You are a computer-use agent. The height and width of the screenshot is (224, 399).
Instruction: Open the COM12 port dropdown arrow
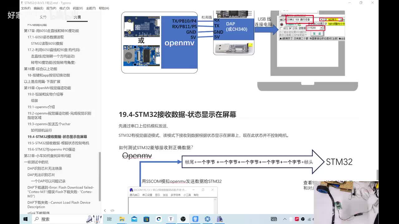(x=321, y=19)
